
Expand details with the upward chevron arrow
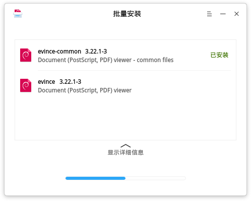[x=126, y=146]
